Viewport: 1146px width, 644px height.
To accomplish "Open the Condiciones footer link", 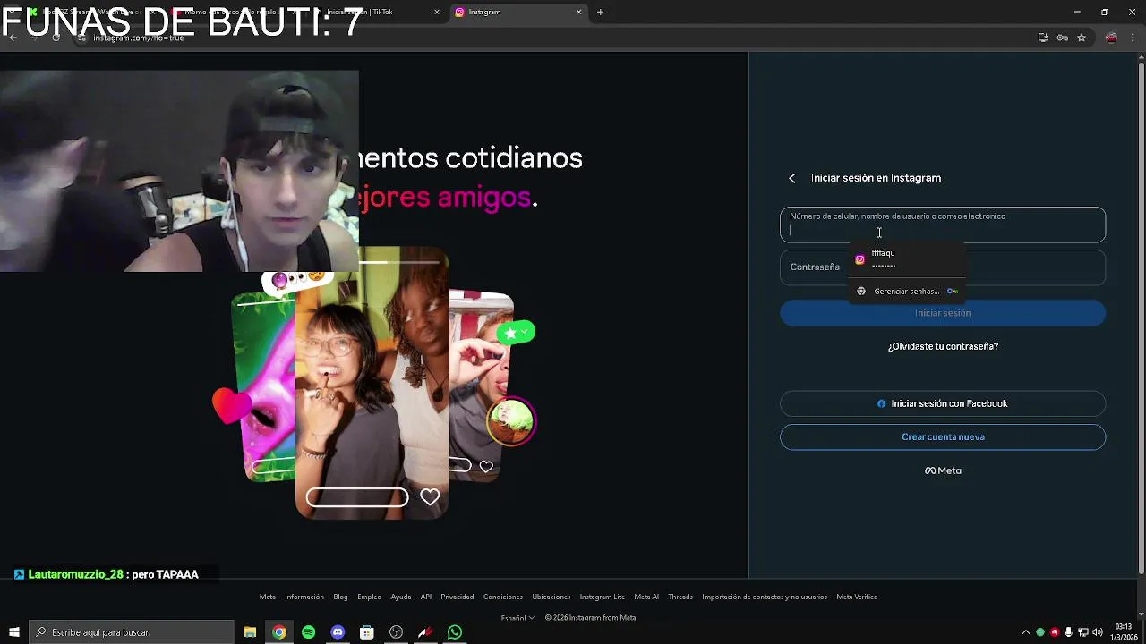I will coord(503,597).
